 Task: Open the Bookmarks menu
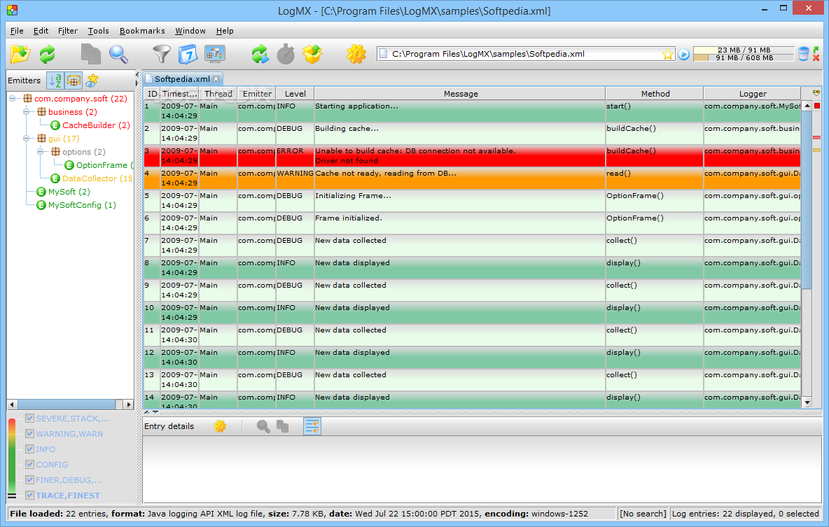[x=142, y=31]
